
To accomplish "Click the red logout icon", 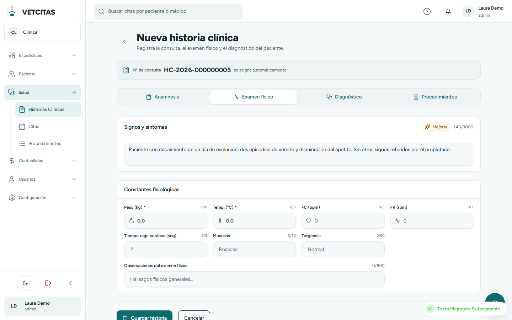I will (48, 283).
